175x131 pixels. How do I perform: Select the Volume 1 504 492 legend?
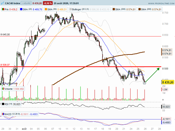pyautogui.click(x=13, y=89)
